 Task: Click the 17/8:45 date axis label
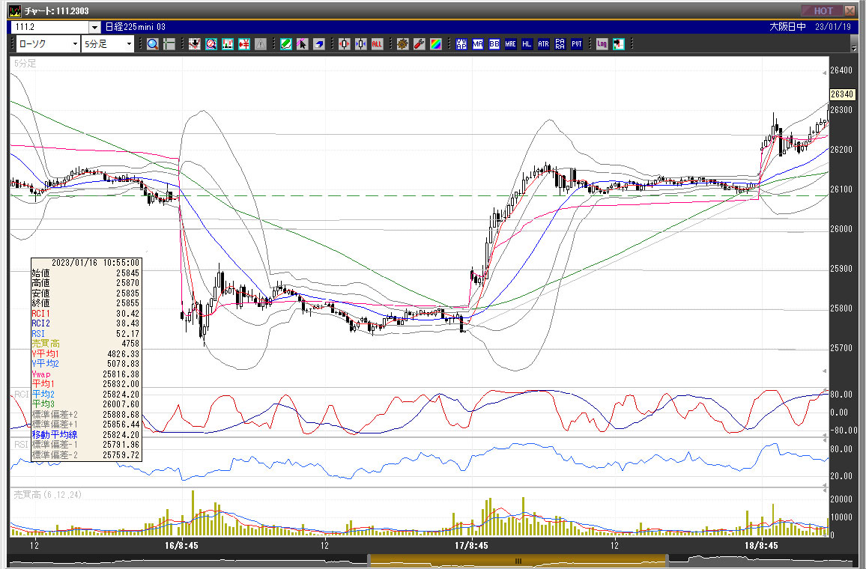pyautogui.click(x=471, y=546)
